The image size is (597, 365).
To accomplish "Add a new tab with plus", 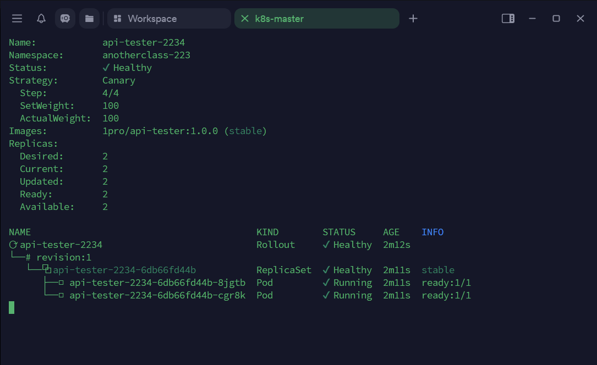I will pos(413,19).
